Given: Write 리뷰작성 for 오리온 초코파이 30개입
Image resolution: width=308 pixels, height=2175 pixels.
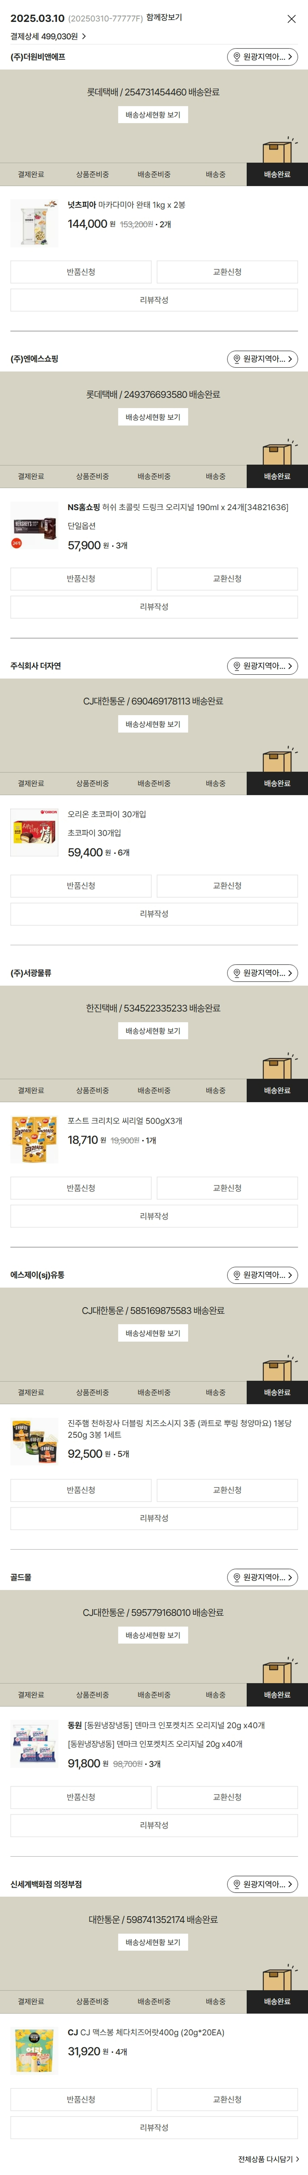Looking at the screenshot, I should click(x=154, y=914).
